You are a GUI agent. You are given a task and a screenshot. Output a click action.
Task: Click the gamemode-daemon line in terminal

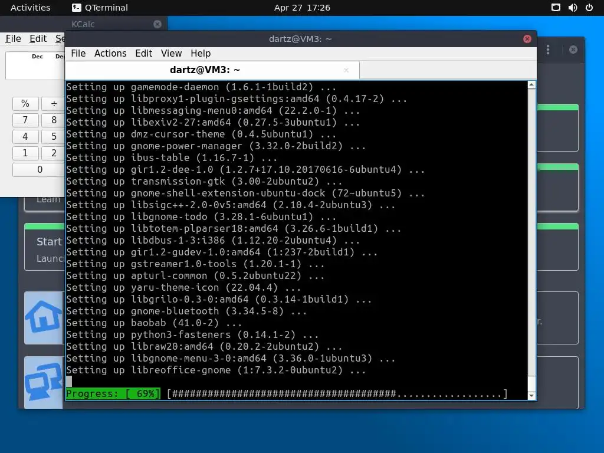click(201, 87)
